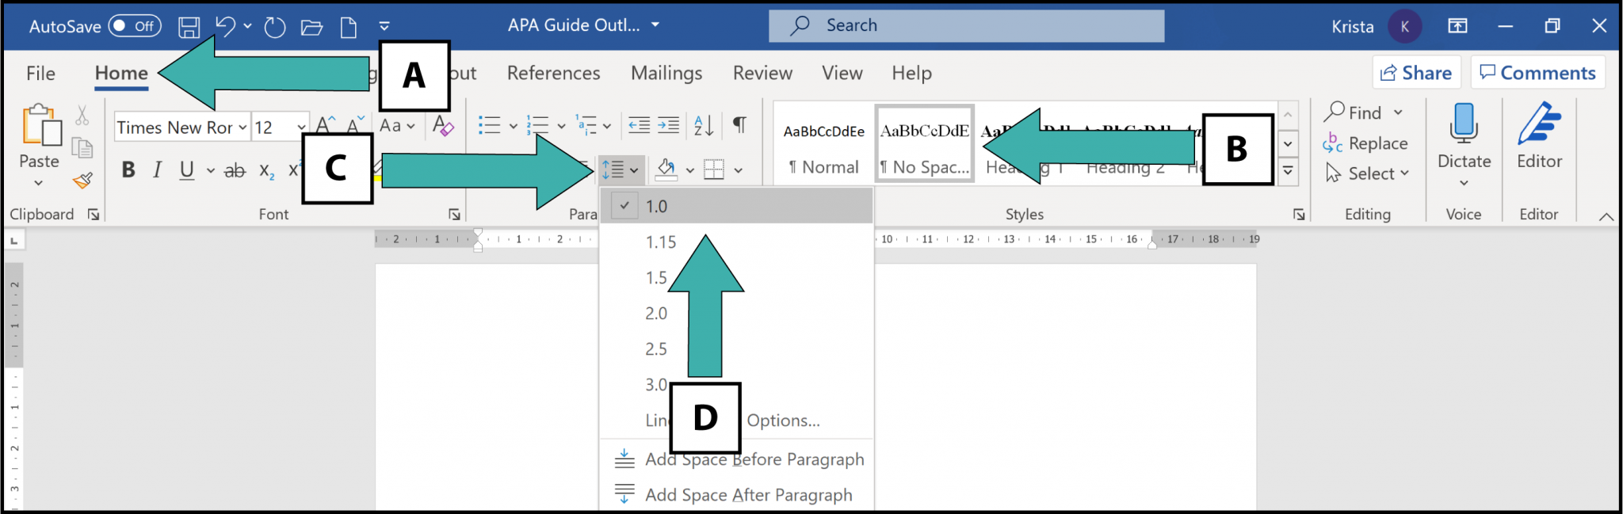The width and height of the screenshot is (1623, 514).
Task: Open Replace in the Editing group
Action: pyautogui.click(x=1377, y=143)
